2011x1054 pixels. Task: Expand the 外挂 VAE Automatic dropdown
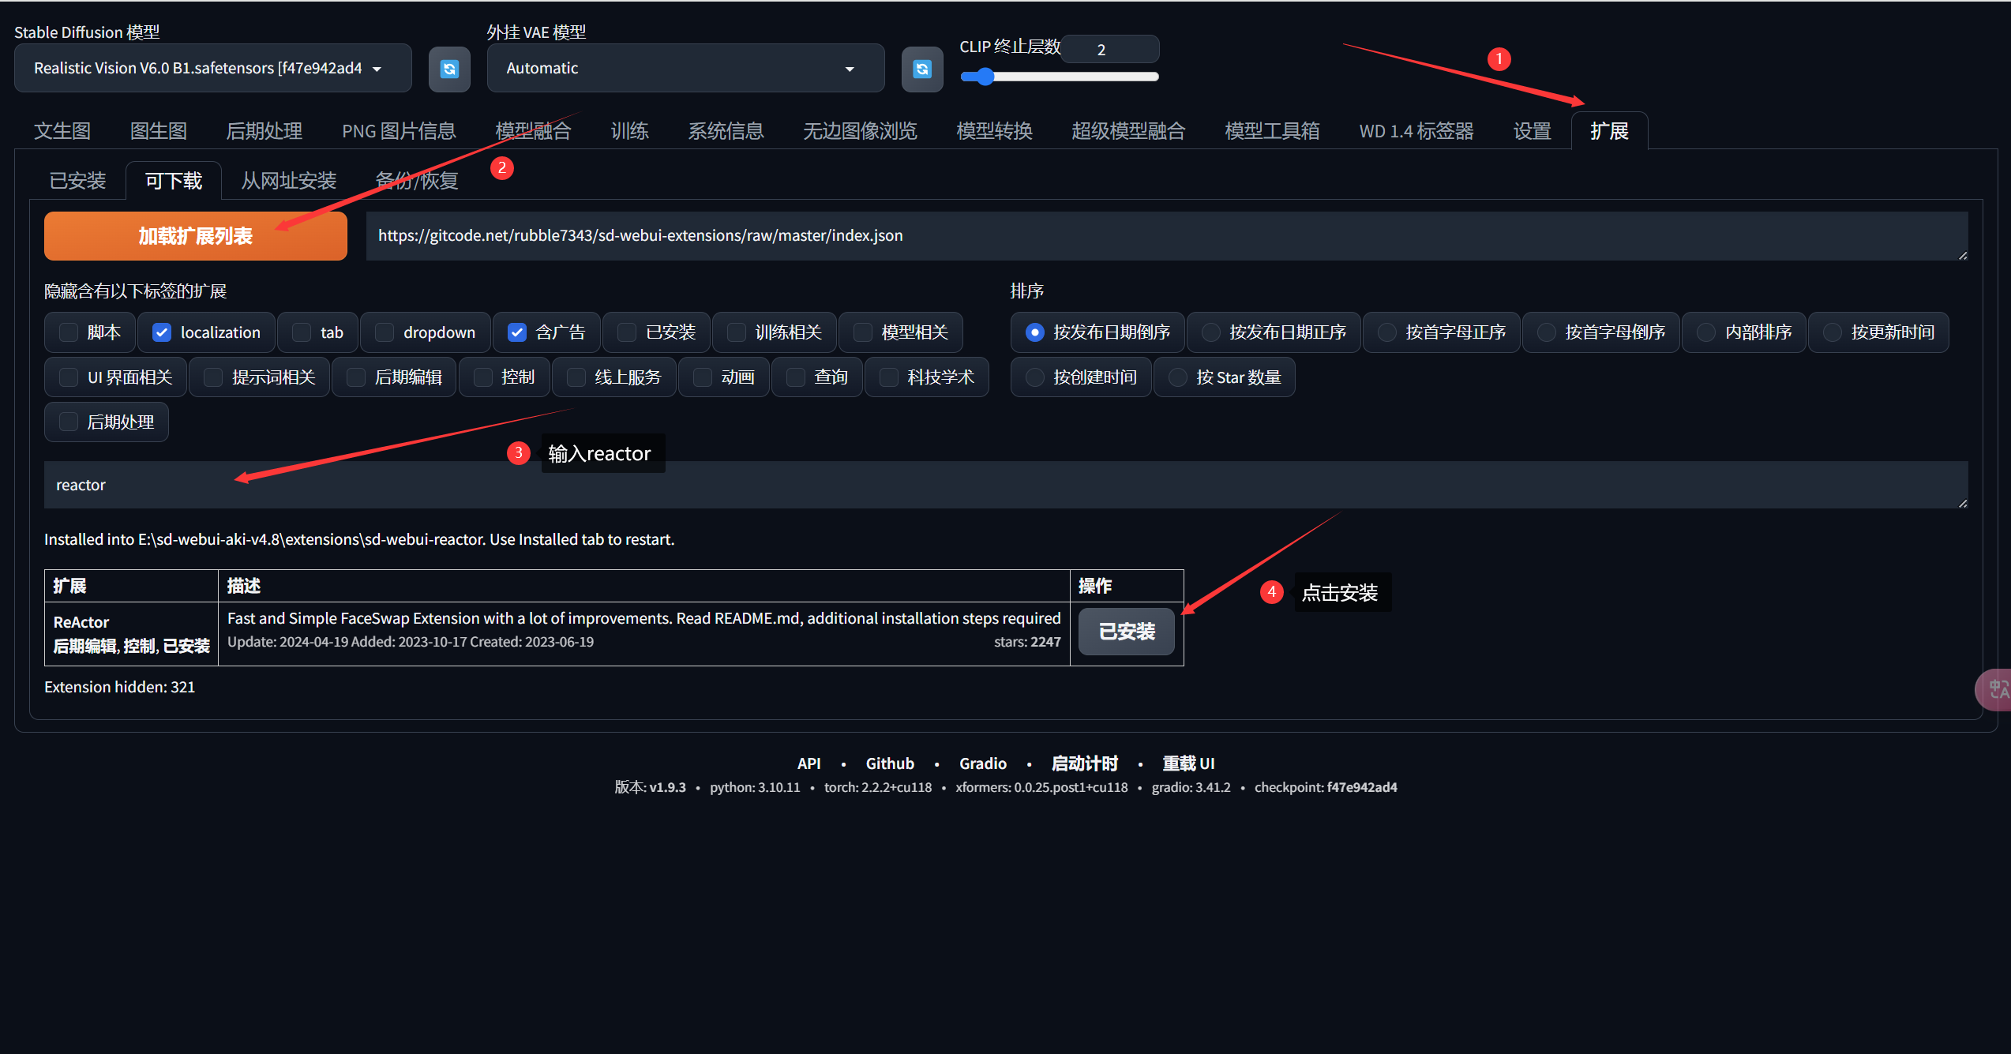tap(685, 69)
